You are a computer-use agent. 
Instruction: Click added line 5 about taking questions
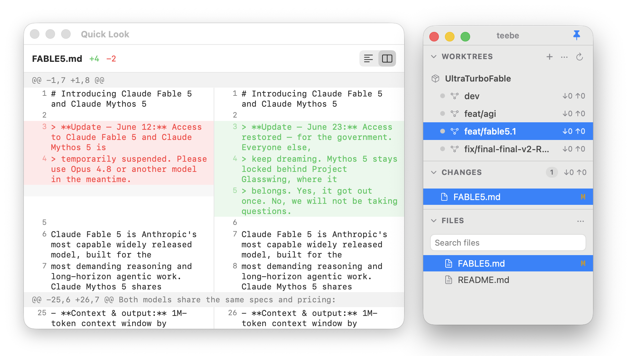309,201
